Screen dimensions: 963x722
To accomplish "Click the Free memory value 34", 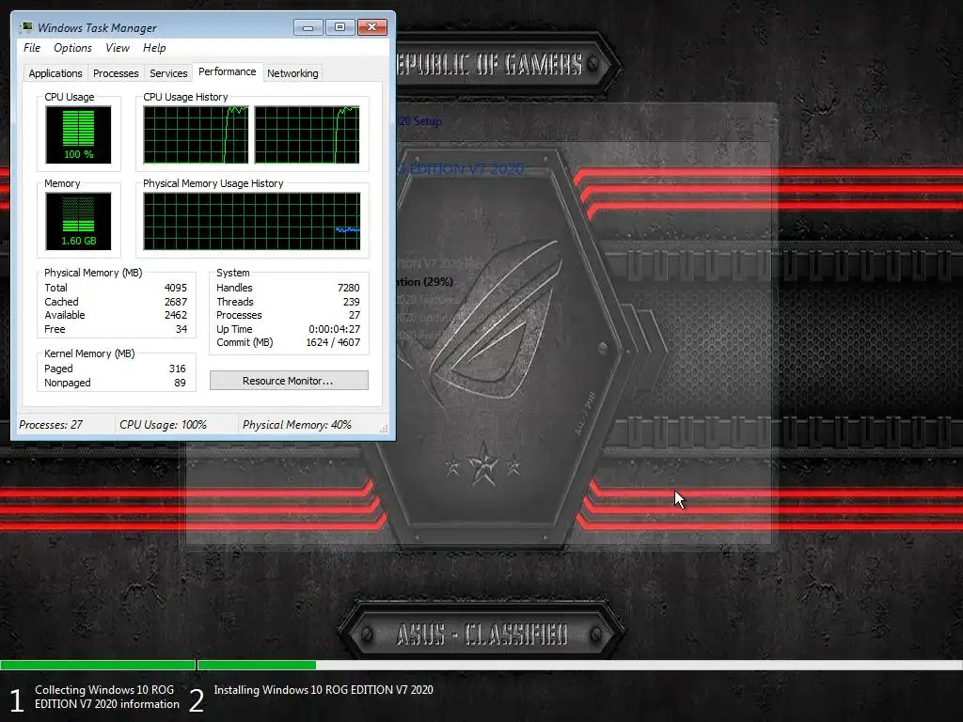I will [182, 329].
